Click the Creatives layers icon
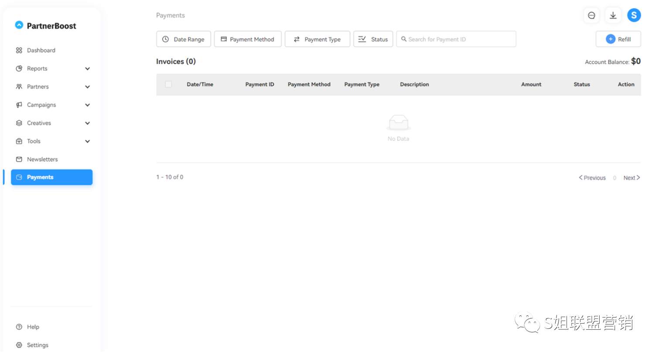The height and width of the screenshot is (352, 655). pyautogui.click(x=19, y=123)
